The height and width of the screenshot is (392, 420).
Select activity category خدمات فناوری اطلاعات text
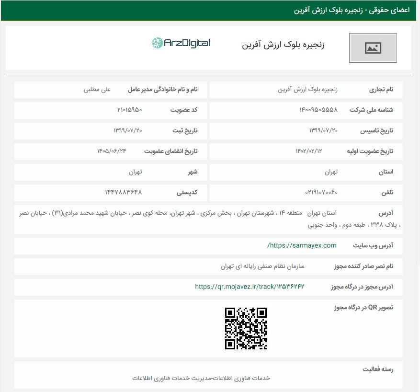pyautogui.click(x=201, y=378)
